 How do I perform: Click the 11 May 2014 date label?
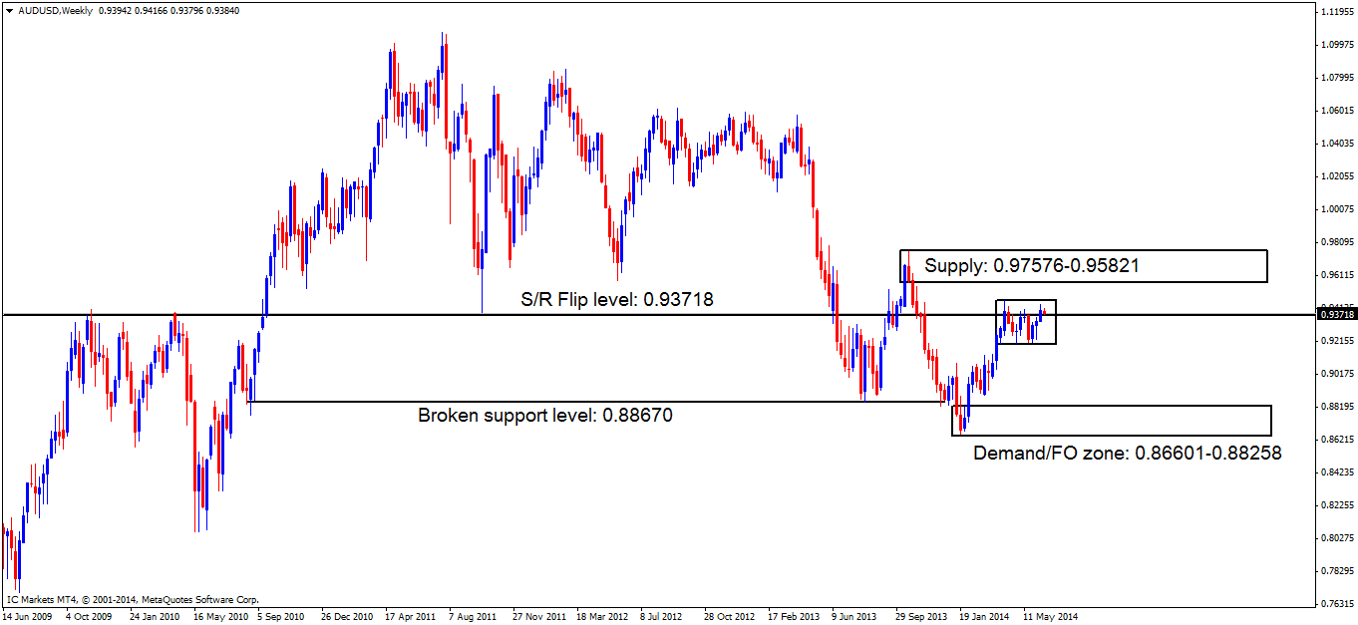1049,616
